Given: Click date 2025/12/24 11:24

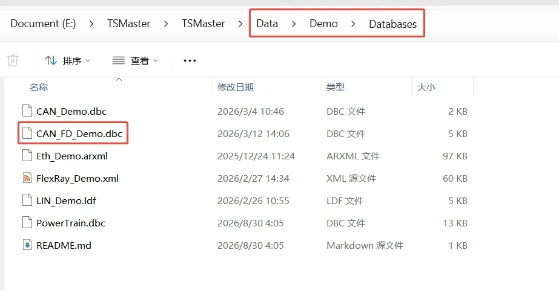Looking at the screenshot, I should click(256, 156).
